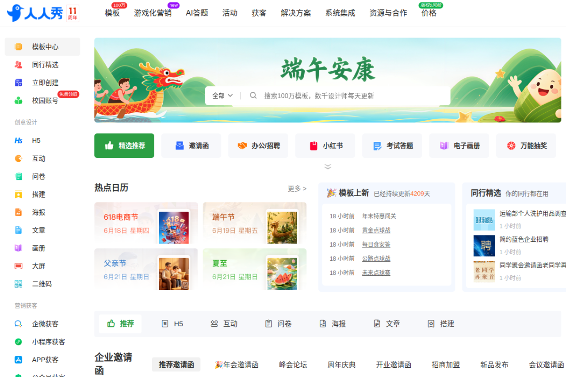
Task: Click the 二维码 sidebar icon
Action: (18, 284)
